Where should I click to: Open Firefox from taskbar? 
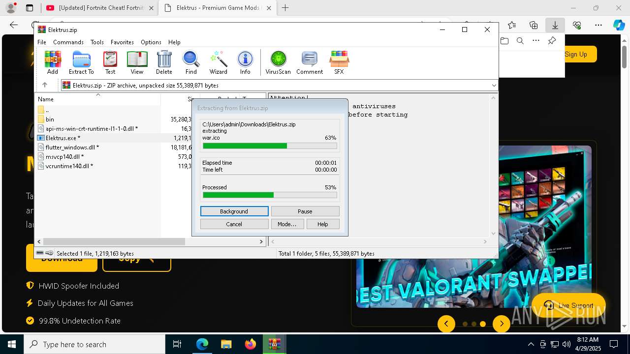(x=251, y=344)
